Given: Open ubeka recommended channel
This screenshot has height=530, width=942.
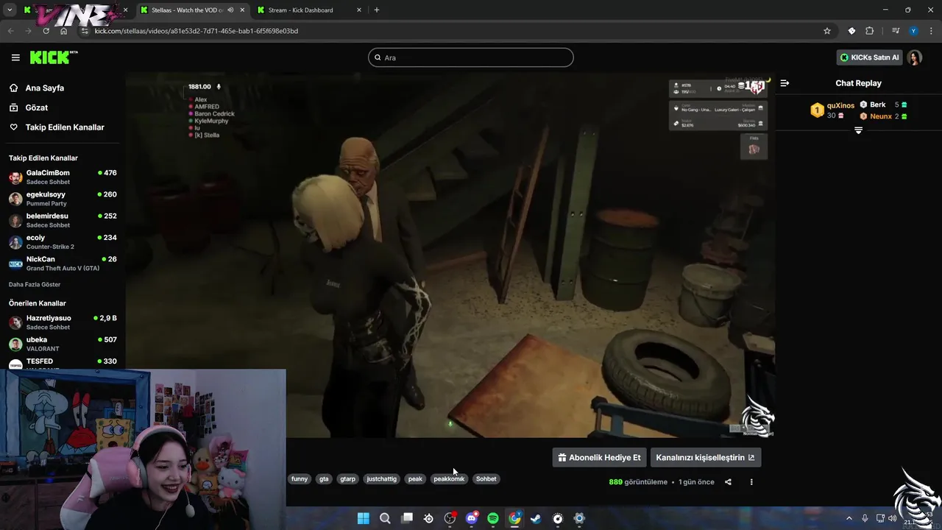Looking at the screenshot, I should click(63, 344).
